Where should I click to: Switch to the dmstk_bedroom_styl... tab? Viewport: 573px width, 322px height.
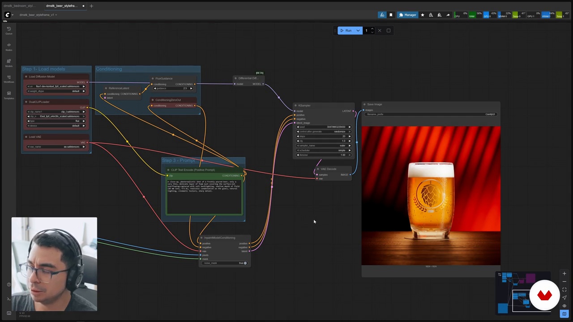coord(19,6)
